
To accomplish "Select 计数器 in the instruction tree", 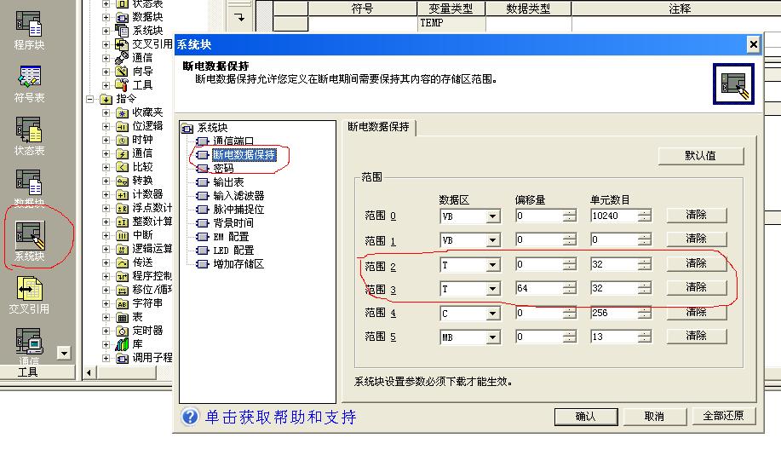I will click(x=147, y=194).
